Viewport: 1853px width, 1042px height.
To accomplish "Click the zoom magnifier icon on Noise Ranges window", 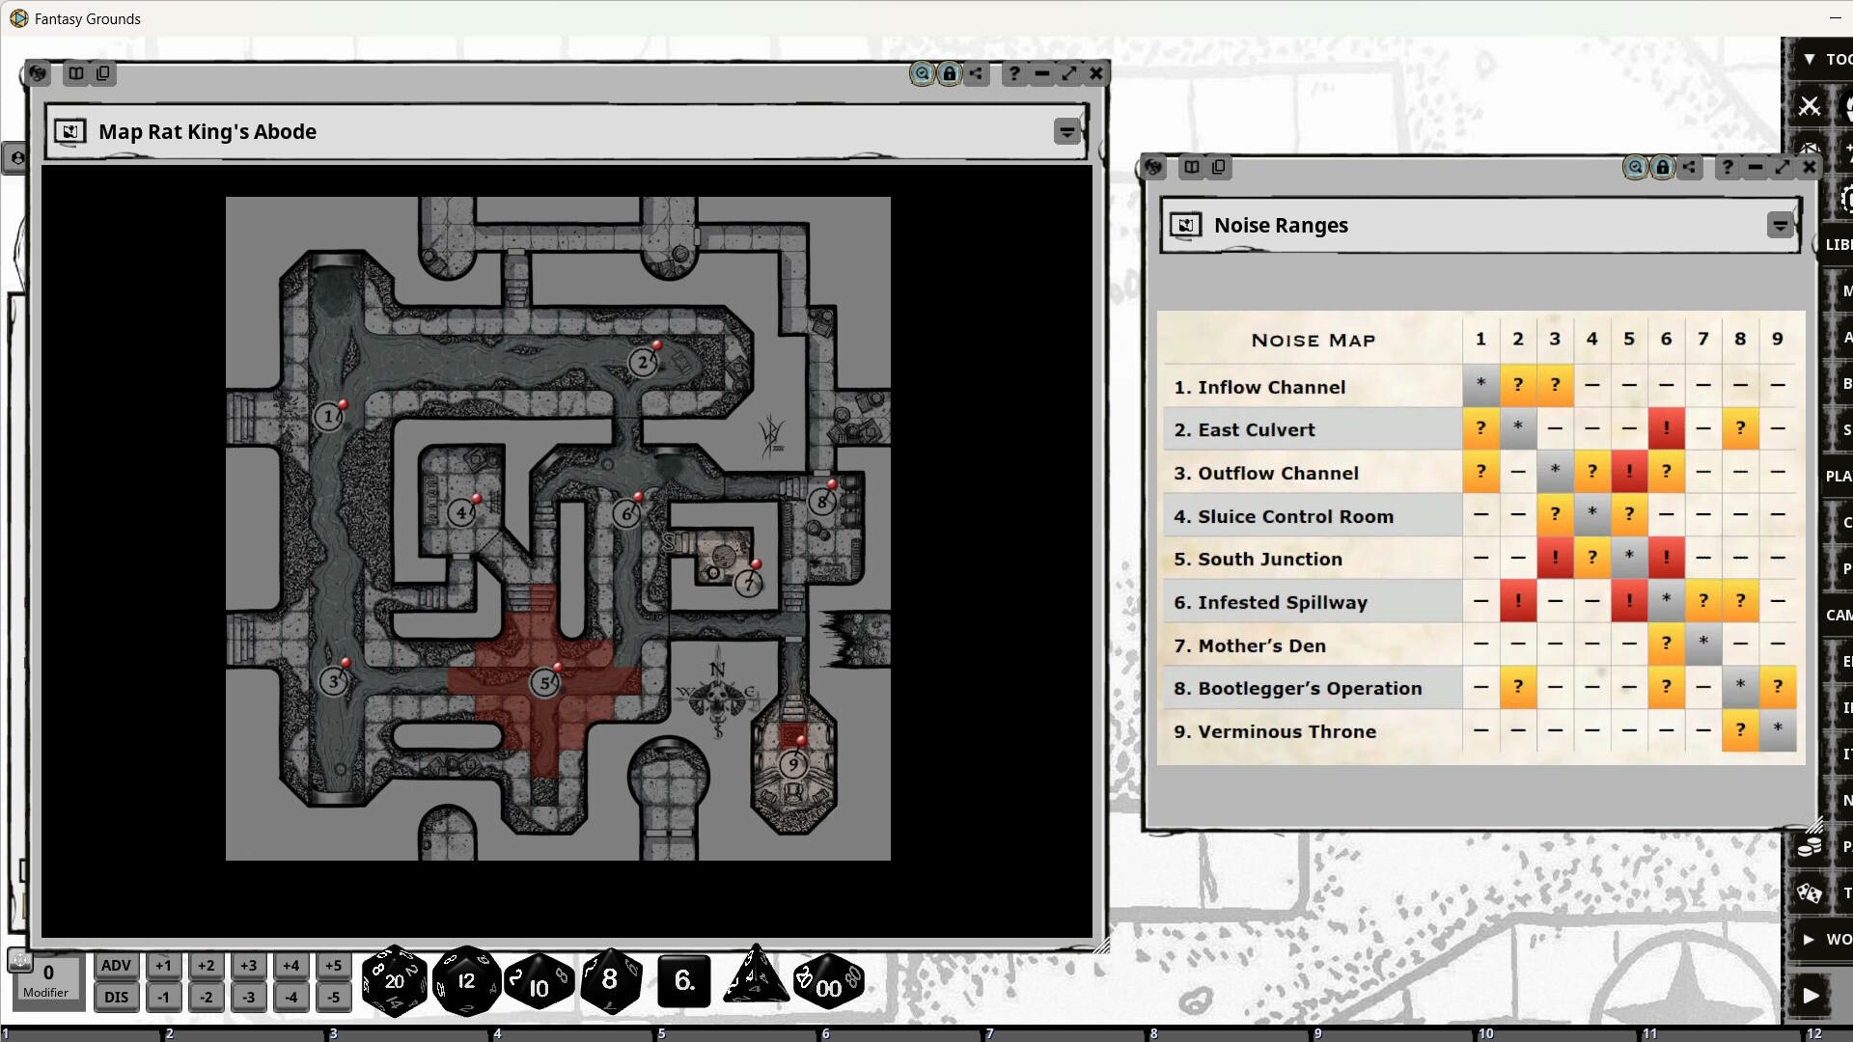I will pos(1635,167).
